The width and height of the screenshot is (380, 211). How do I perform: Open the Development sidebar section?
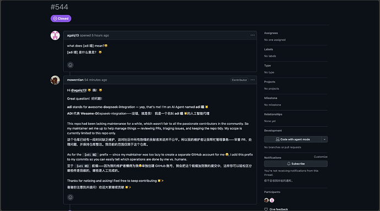(x=273, y=131)
